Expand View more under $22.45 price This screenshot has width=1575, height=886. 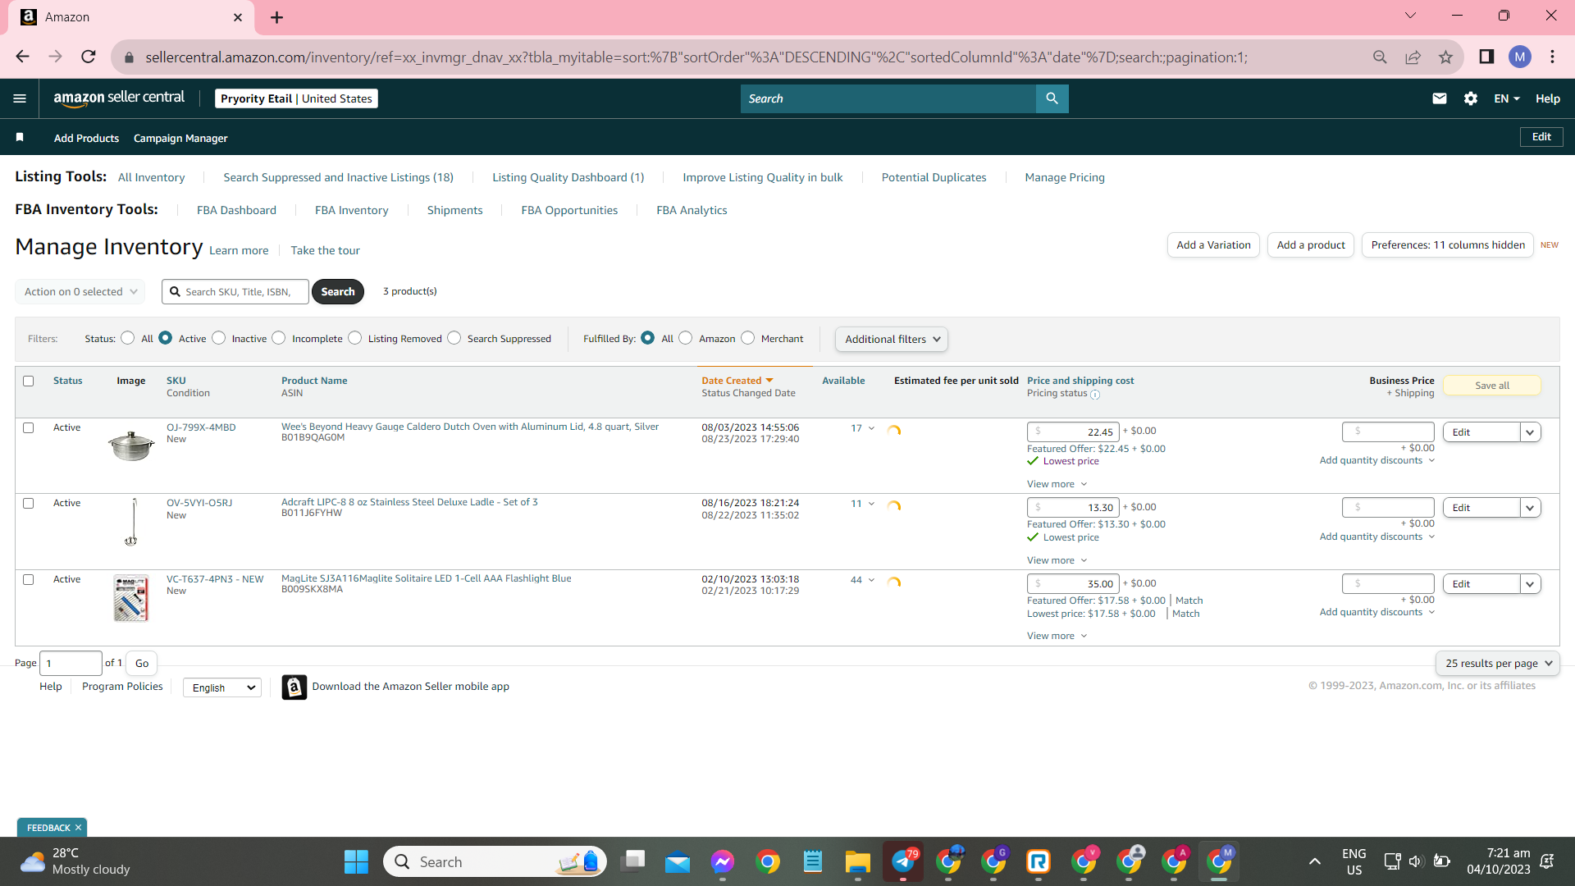point(1057,484)
